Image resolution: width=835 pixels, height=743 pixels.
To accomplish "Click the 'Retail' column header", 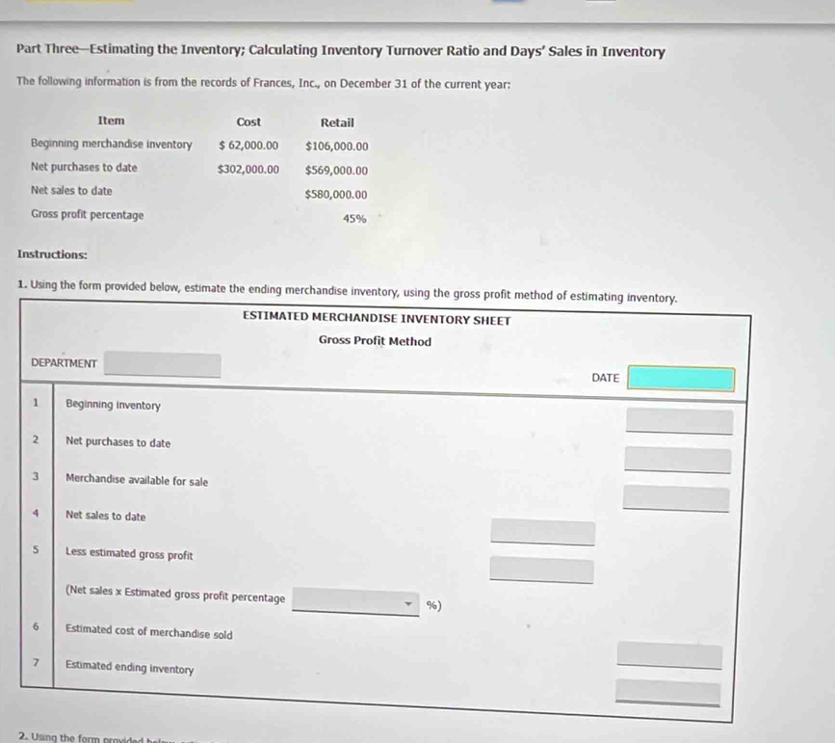I will (x=337, y=122).
